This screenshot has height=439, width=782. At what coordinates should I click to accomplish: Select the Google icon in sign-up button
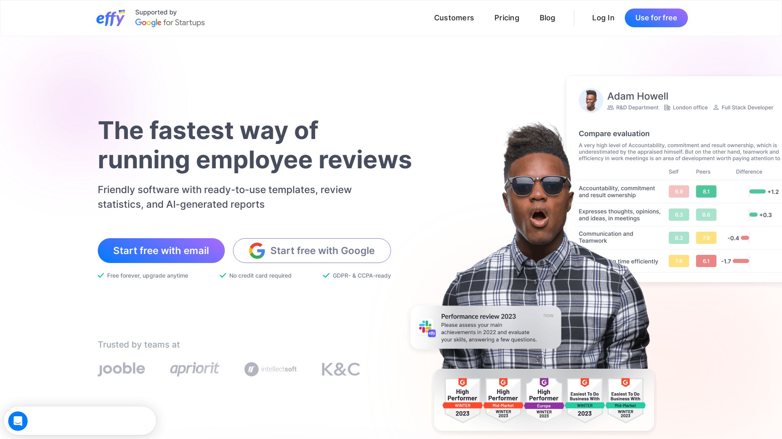257,250
